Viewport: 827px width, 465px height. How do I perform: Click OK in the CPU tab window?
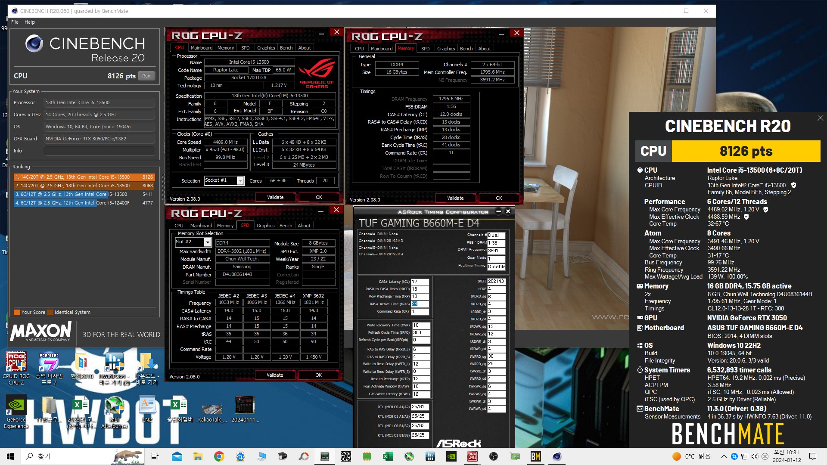(319, 197)
